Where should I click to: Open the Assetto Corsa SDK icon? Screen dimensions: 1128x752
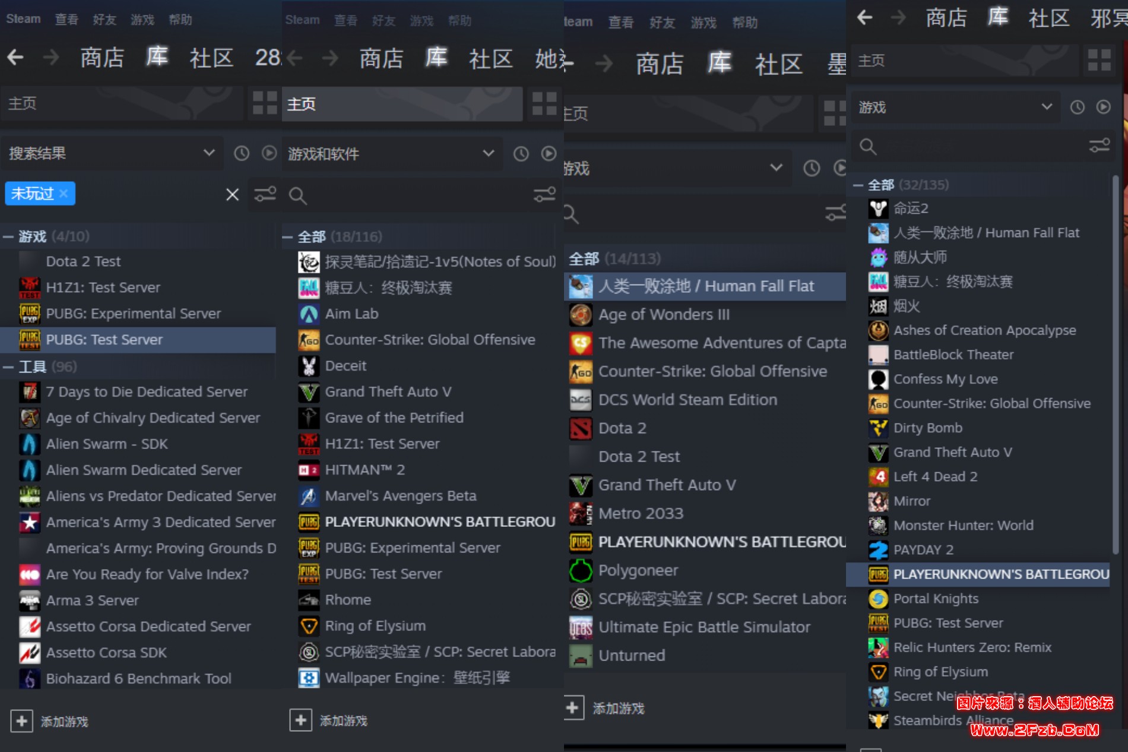click(30, 653)
